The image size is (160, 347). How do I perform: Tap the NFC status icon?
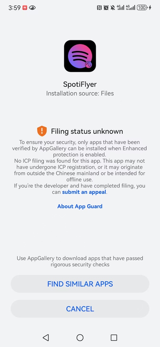tap(99, 8)
